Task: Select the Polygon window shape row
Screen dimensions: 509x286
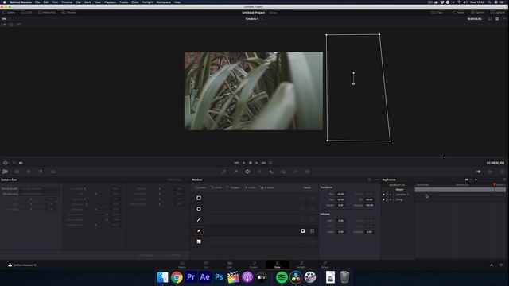Action: click(x=254, y=220)
